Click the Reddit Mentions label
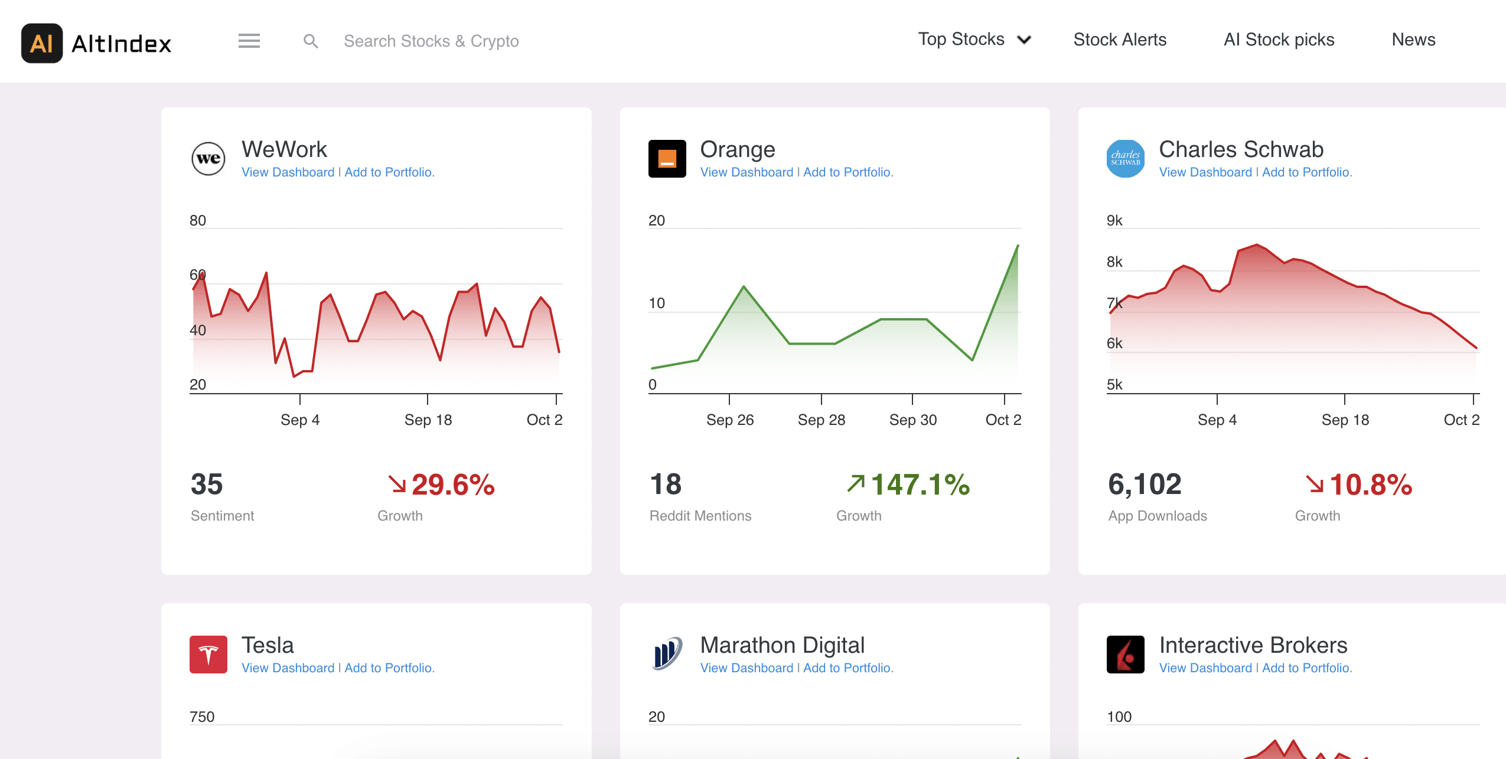1506x759 pixels. (700, 516)
